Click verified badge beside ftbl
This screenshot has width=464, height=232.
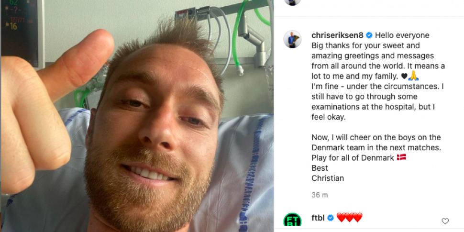point(331,218)
